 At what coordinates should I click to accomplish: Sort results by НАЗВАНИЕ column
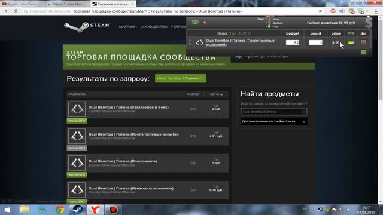77,94
